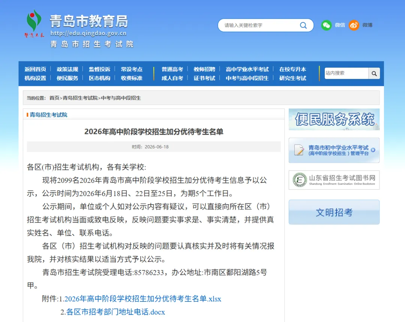Screen dimensions: 405x322
Task: Download the 加分优待考生名单.xlsx attachment
Action: coord(142,299)
